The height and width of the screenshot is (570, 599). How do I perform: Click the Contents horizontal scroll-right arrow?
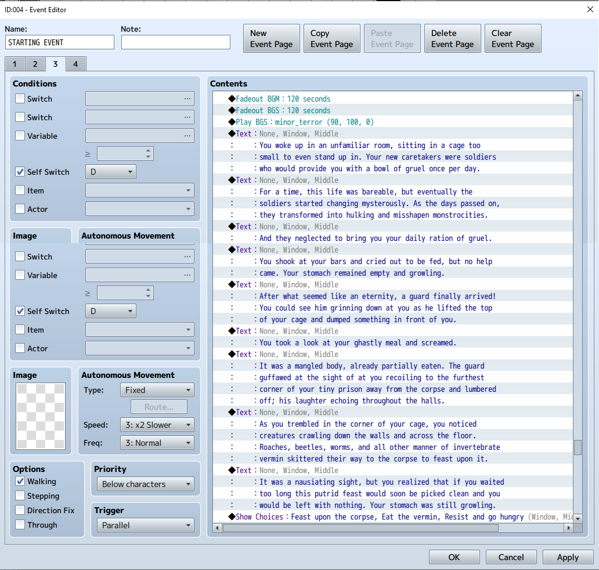569,528
